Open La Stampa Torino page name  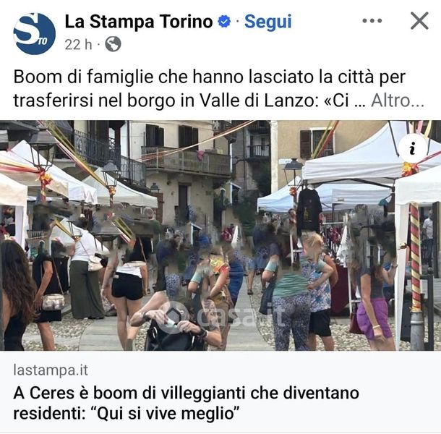[x=139, y=22]
